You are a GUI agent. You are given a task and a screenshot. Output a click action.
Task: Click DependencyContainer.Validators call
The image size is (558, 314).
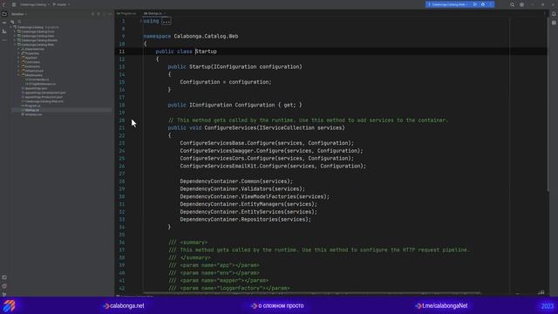click(242, 189)
